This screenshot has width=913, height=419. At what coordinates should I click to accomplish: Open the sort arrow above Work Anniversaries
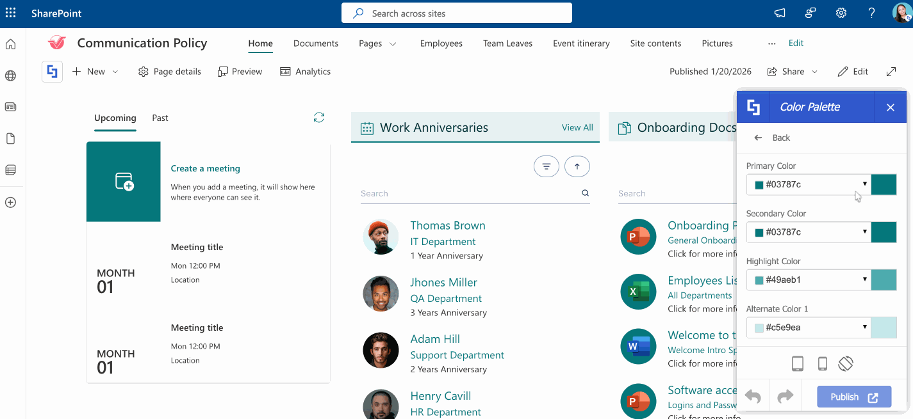[x=577, y=166]
